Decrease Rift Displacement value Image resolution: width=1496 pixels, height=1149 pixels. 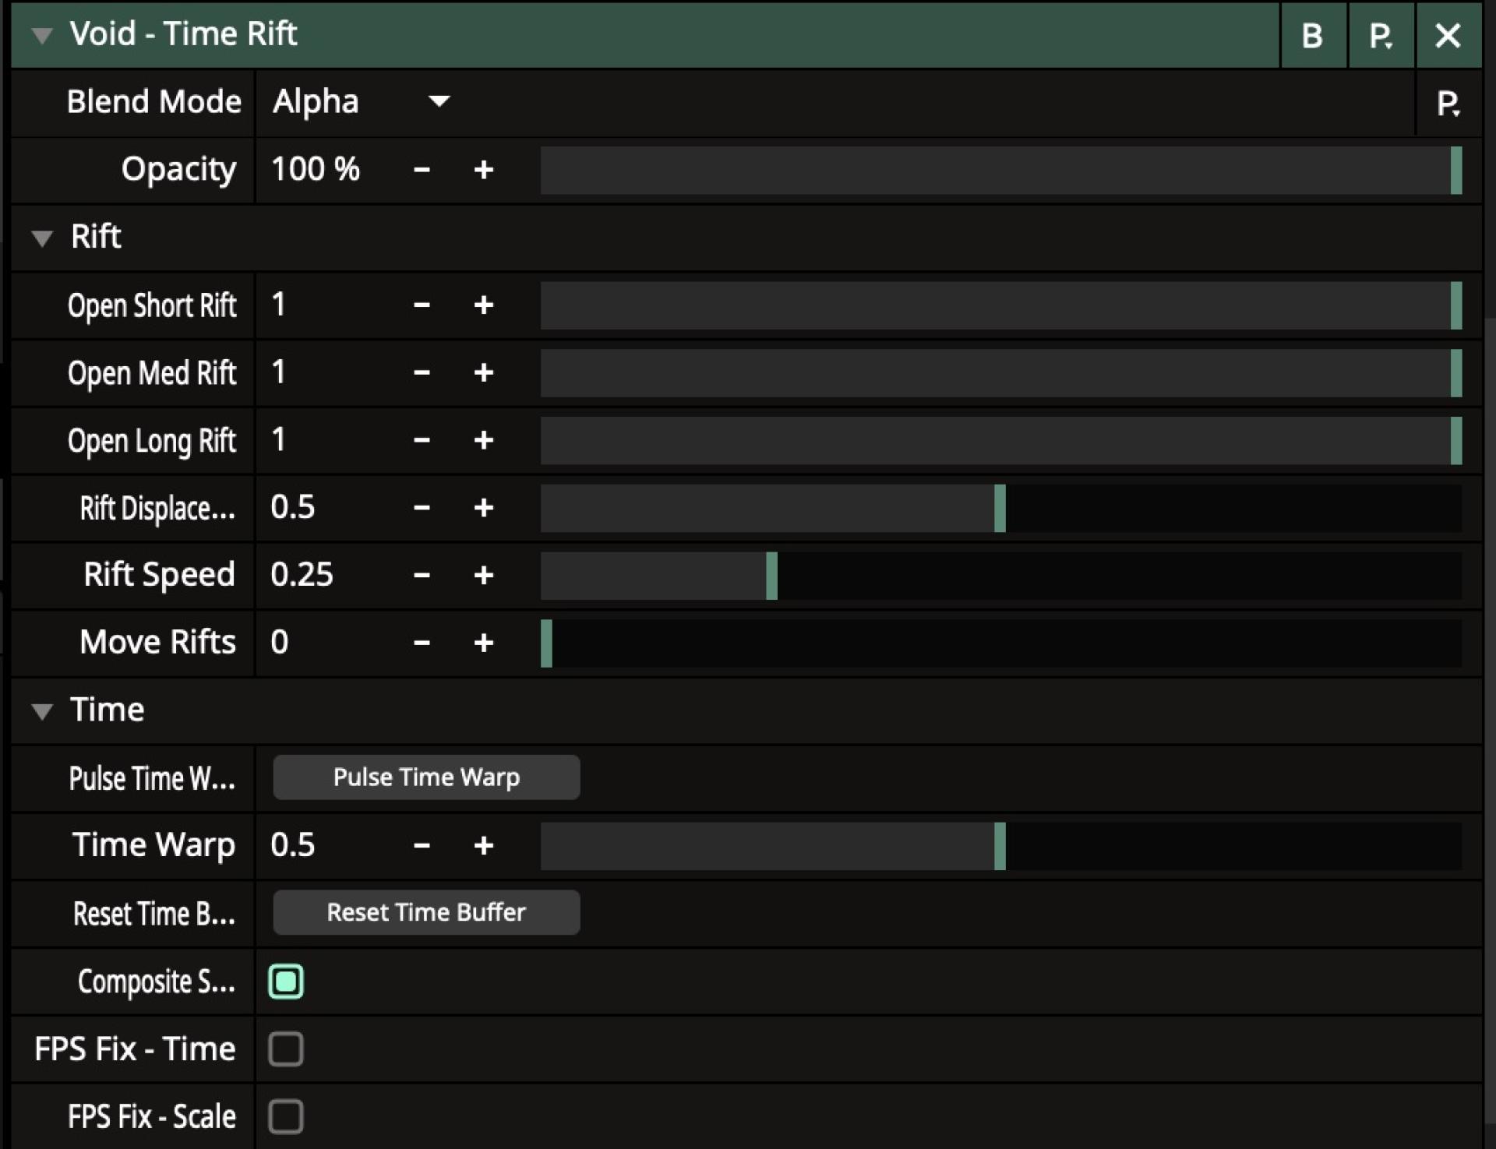click(x=422, y=508)
